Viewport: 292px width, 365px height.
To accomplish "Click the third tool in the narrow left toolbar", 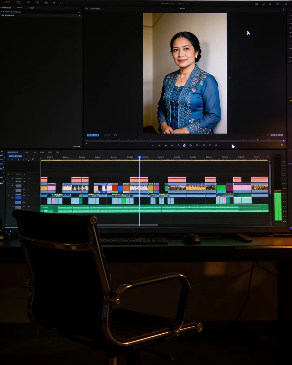I will [x=1, y=164].
